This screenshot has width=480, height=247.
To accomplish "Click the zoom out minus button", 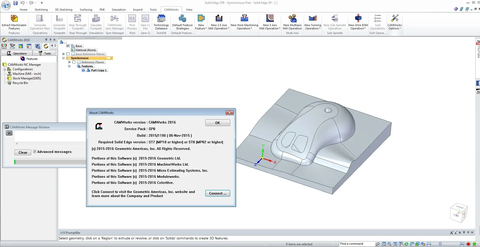I will coord(429,244).
